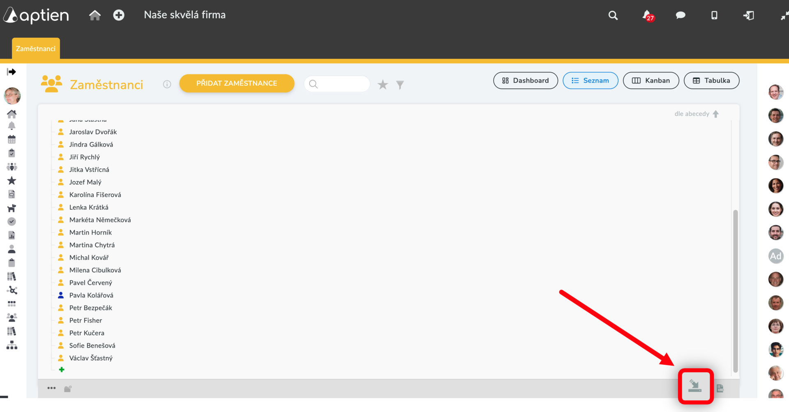This screenshot has width=789, height=412.
Task: Click the chat bubble icon in top bar
Action: pyautogui.click(x=681, y=15)
